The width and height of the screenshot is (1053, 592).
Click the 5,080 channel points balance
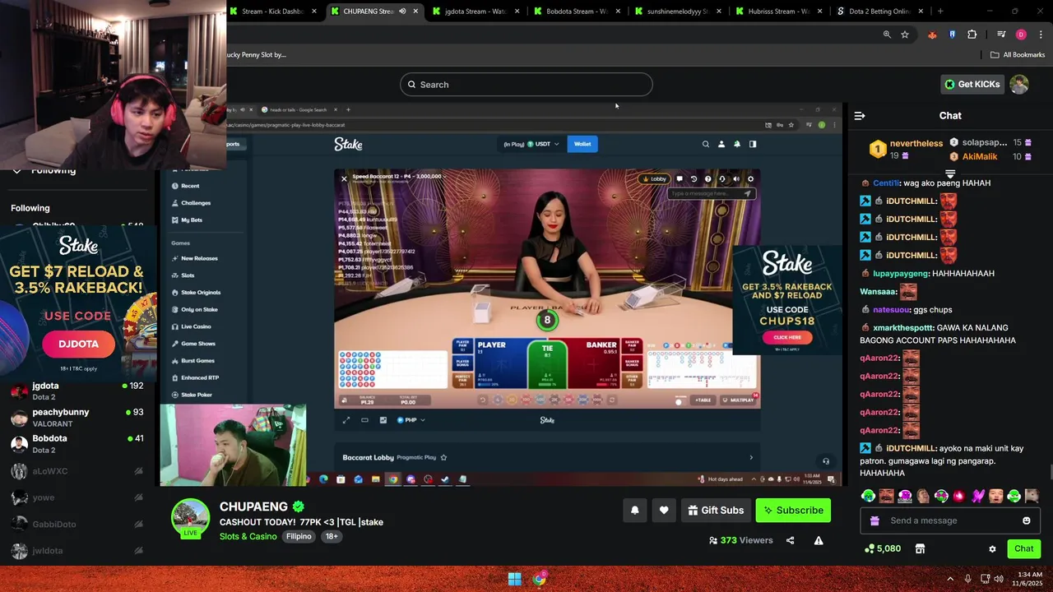(x=883, y=548)
